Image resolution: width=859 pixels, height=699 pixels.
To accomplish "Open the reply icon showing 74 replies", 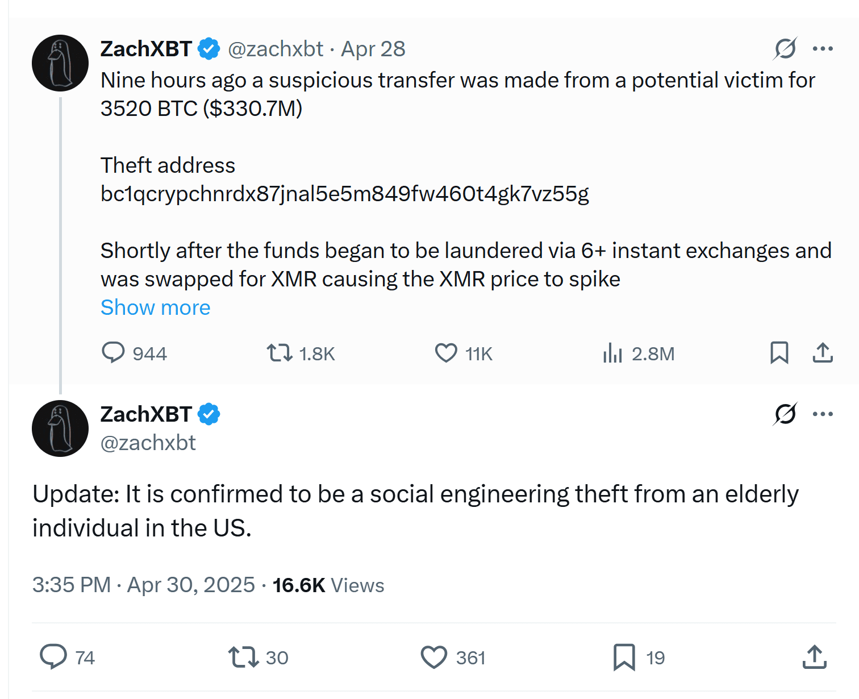I will (53, 657).
